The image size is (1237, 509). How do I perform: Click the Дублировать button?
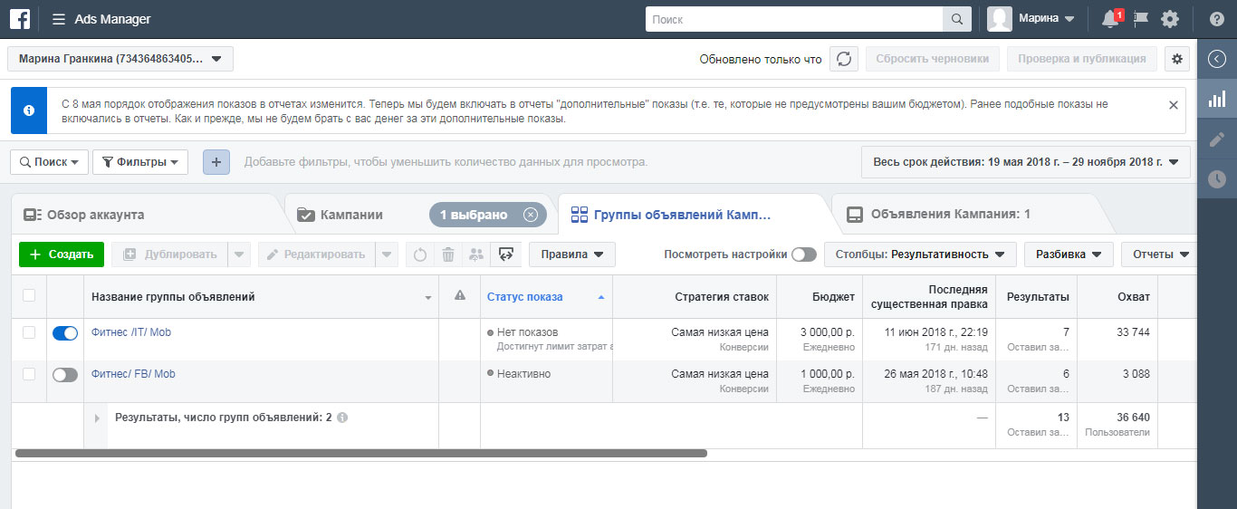click(x=169, y=254)
